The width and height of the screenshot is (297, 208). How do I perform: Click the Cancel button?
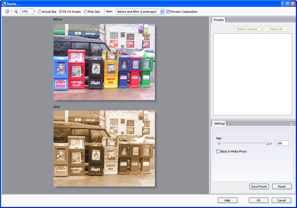281,200
